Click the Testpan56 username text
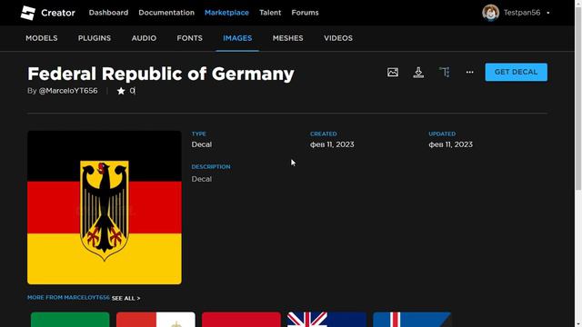This screenshot has width=582, height=327. (522, 13)
